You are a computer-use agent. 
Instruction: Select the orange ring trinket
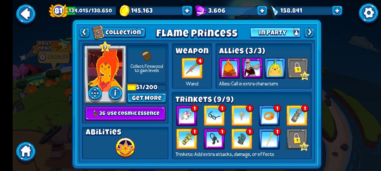[x=269, y=115]
